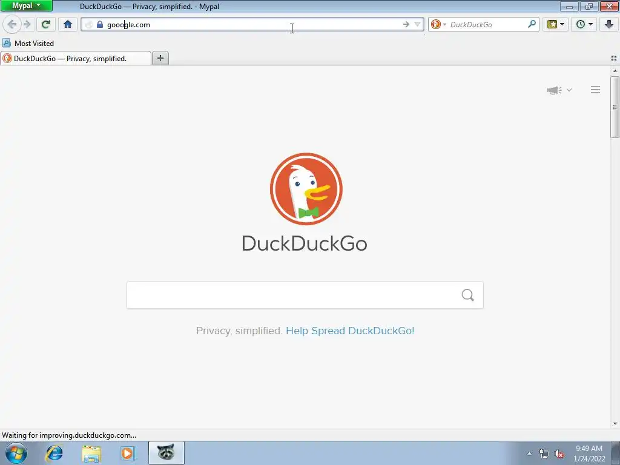
Task: Minimize the Mypal window
Action: (x=569, y=6)
